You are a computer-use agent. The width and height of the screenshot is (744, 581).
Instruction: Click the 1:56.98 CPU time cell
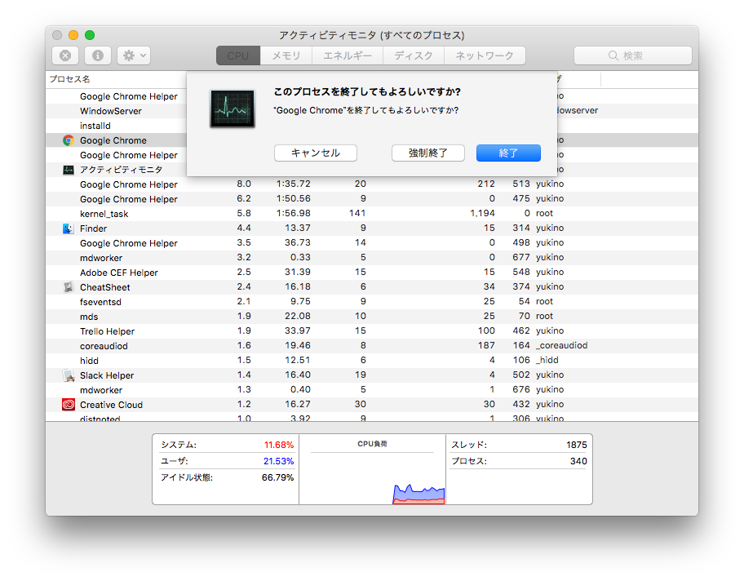293,213
